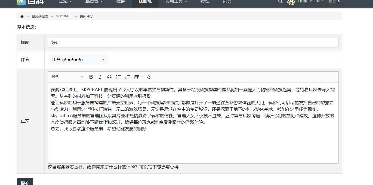Click the MC百科 logo in the header

click(x=30, y=2)
